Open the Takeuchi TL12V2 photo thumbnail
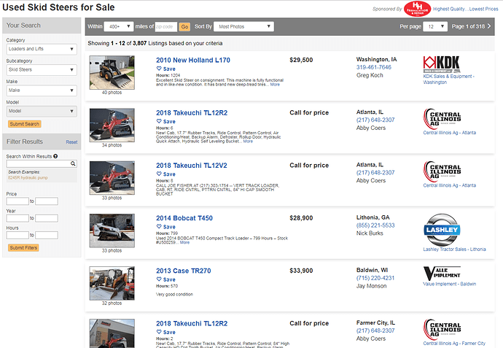This screenshot has height=348, width=503. coord(112,178)
